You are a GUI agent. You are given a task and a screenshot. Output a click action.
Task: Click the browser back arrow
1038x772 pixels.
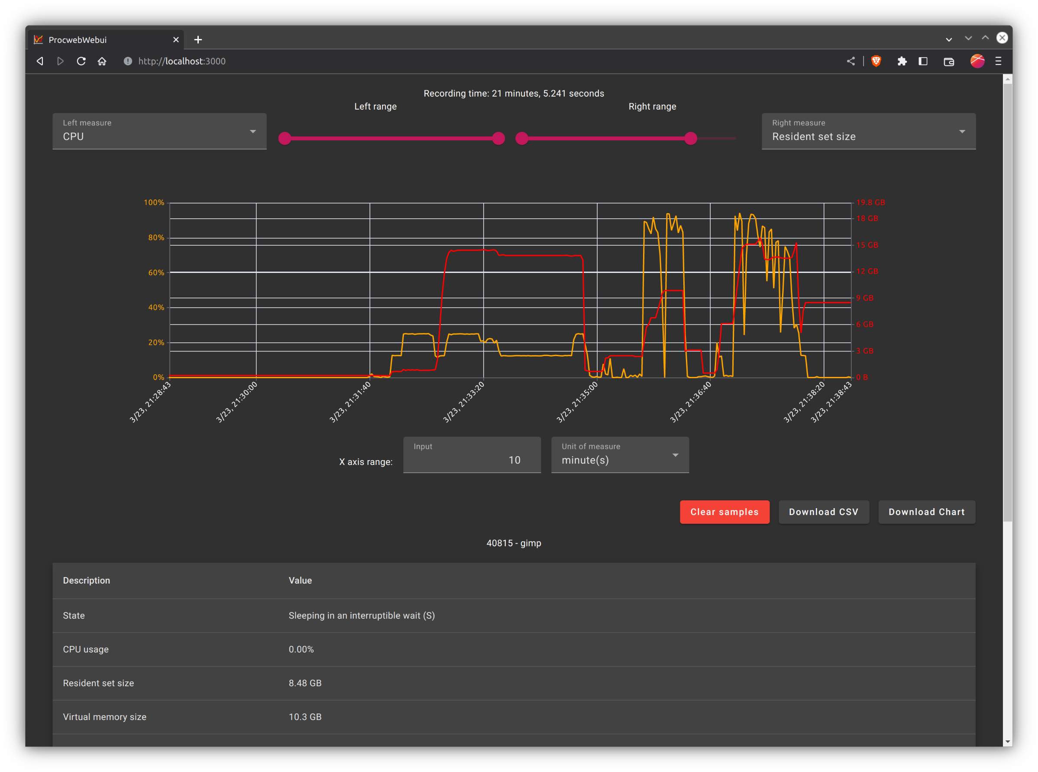(x=40, y=61)
